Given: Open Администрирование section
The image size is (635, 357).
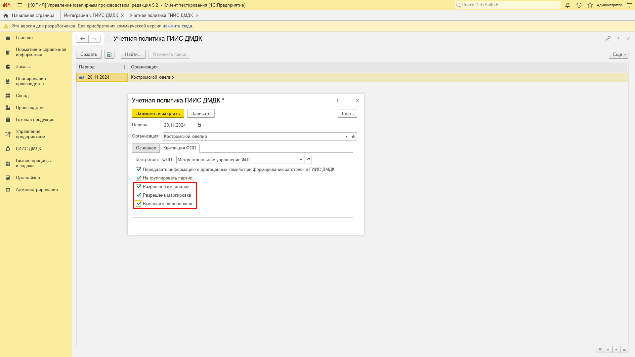Looking at the screenshot, I should [x=37, y=190].
